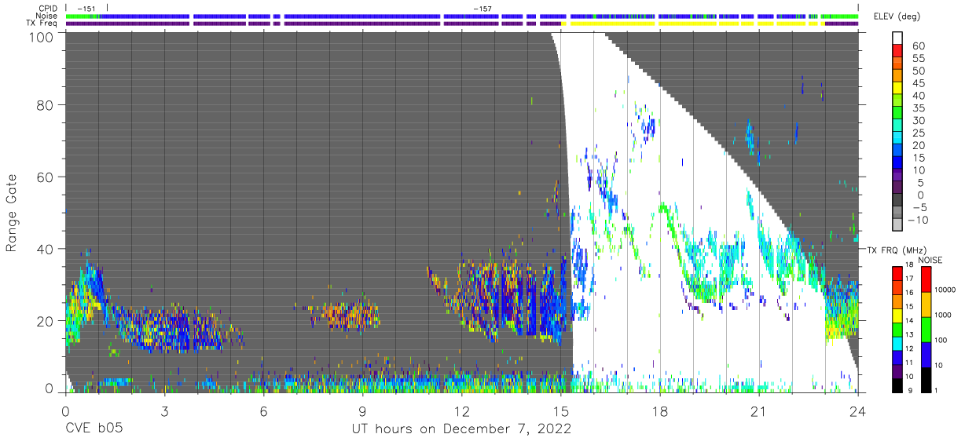Click the '1' label on the NOISE scale
The width and height of the screenshot is (965, 445).
point(936,389)
